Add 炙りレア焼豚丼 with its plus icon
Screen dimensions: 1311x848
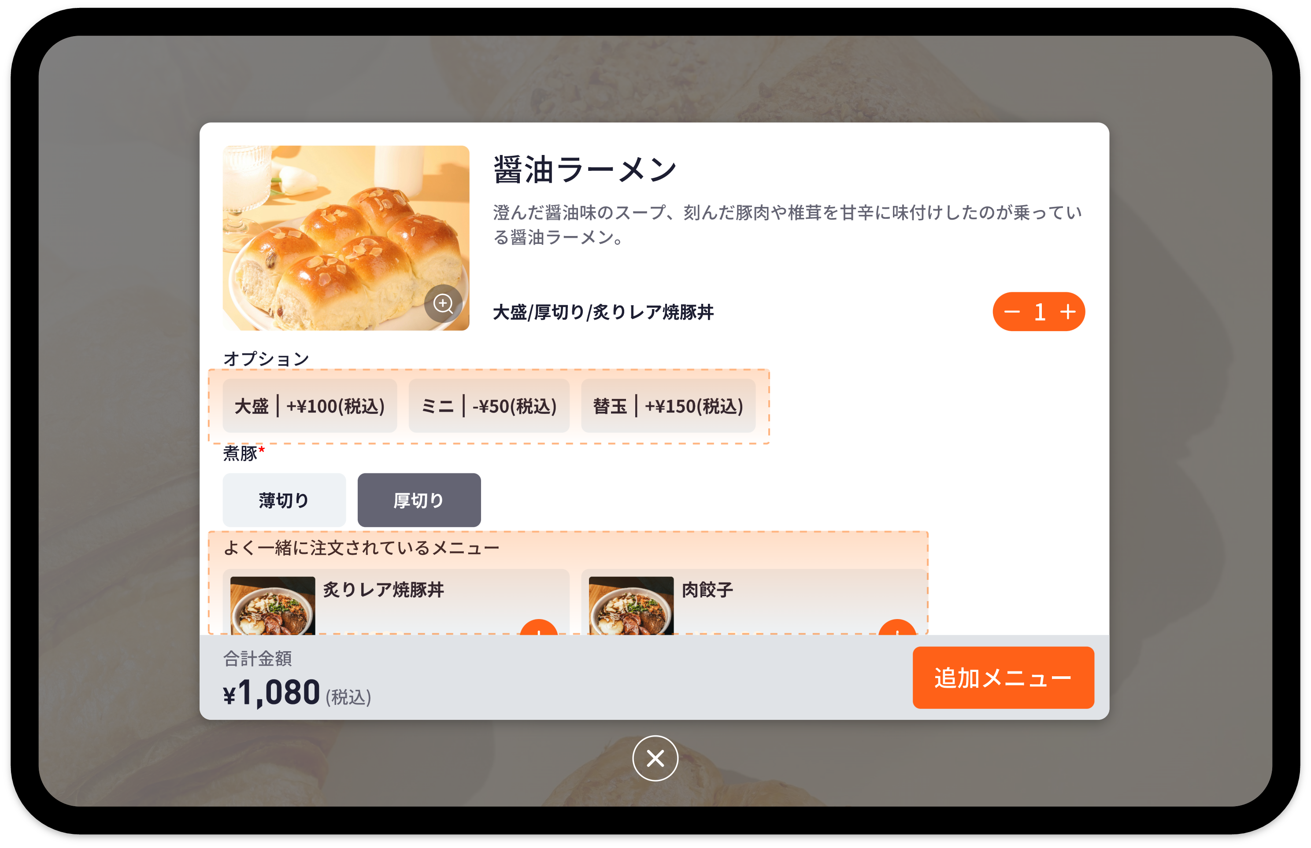[539, 627]
